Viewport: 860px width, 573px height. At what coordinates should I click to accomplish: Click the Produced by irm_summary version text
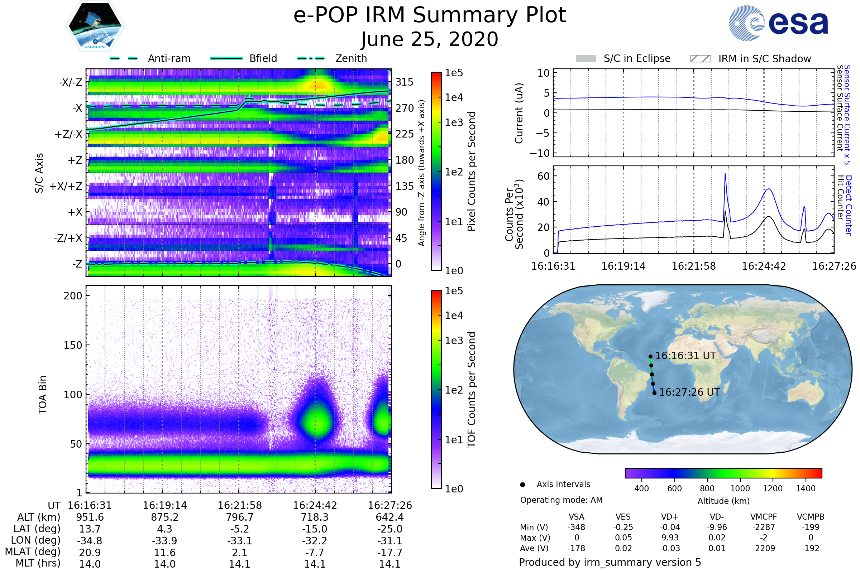[x=610, y=562]
